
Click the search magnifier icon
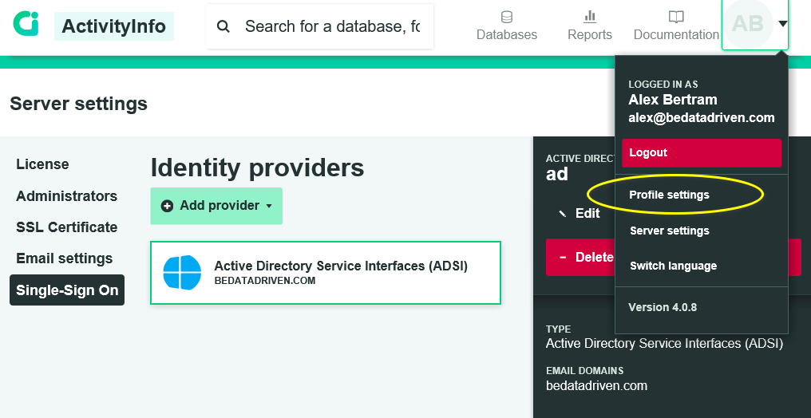(223, 26)
